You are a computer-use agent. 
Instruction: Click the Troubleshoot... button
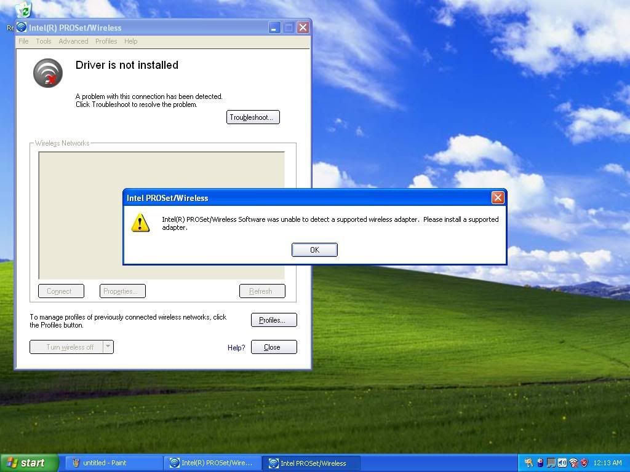[x=253, y=117]
